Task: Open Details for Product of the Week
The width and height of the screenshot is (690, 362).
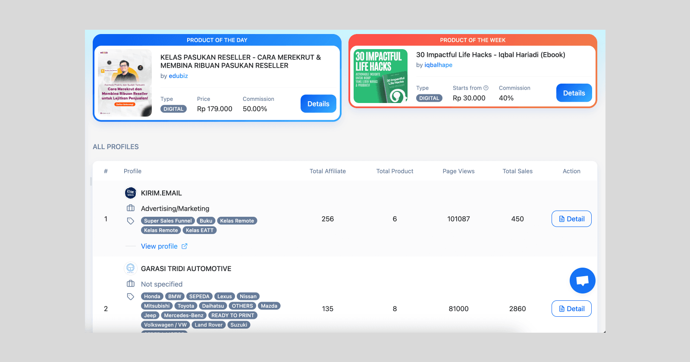Action: coord(574,93)
